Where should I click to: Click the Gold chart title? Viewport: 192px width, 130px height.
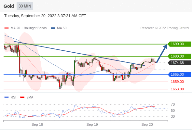9,6
